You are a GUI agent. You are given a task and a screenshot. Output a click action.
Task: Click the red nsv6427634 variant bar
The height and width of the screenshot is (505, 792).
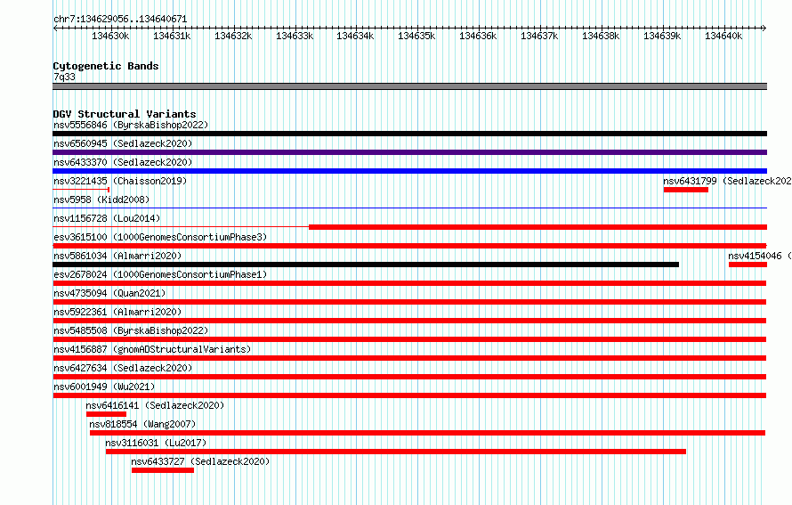[409, 377]
